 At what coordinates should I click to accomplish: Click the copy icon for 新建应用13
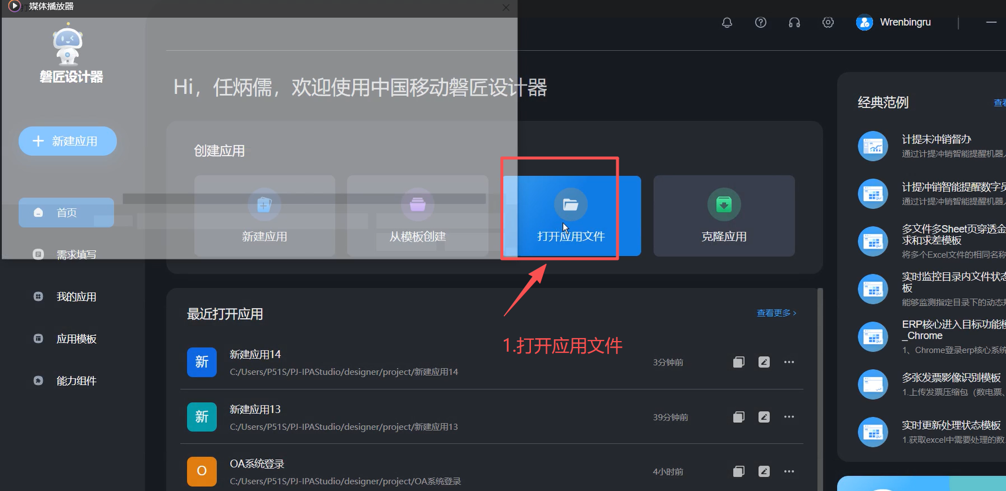739,417
